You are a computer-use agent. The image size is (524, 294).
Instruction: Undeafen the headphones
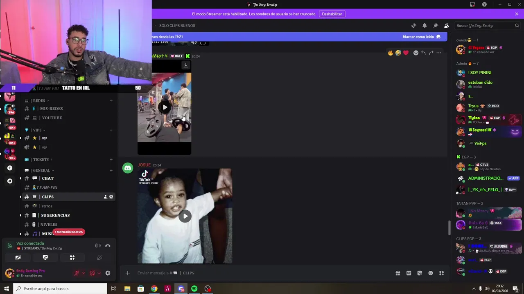(92, 273)
